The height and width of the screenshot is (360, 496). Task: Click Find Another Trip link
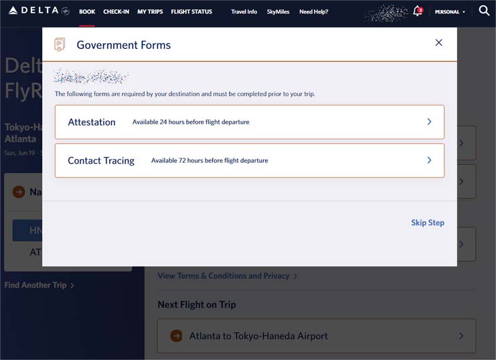pyautogui.click(x=39, y=285)
